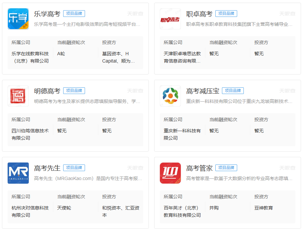This screenshot has height=232, width=302.
Task: Click the 并购 funding round value
Action: pos(214,208)
